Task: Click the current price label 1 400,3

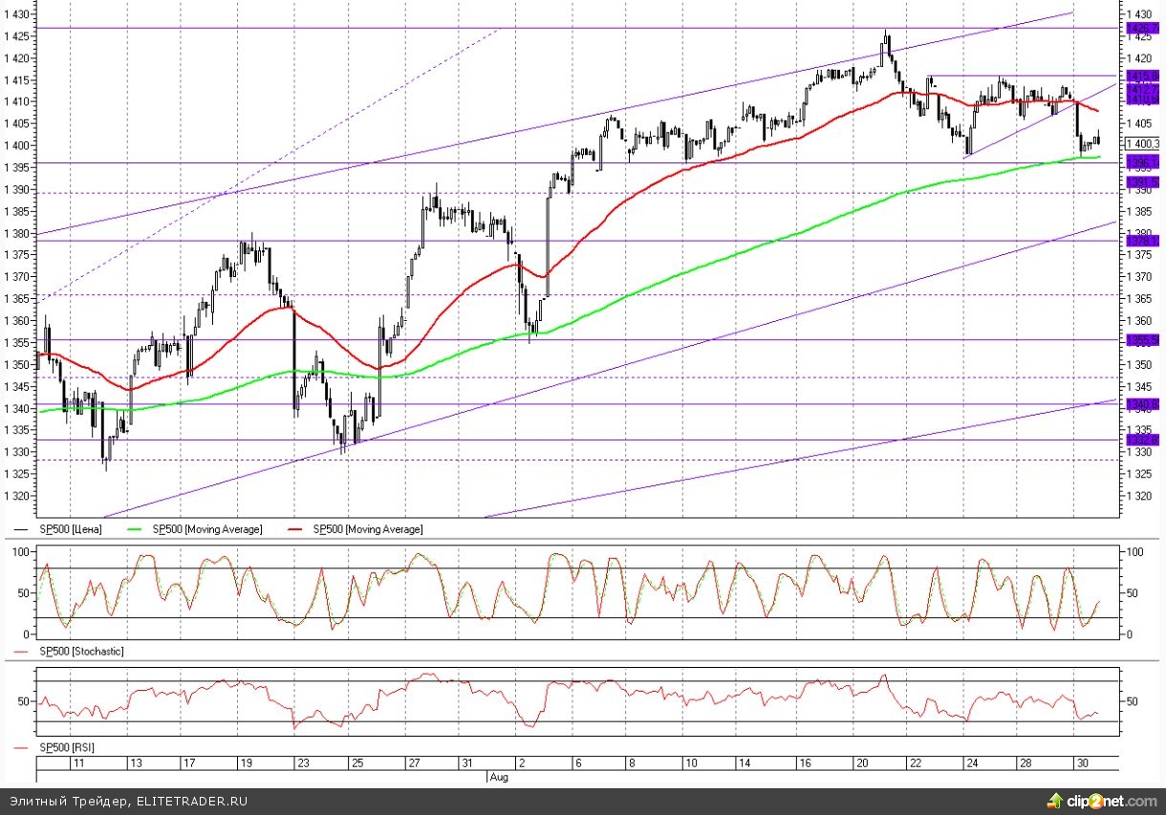Action: (1143, 143)
